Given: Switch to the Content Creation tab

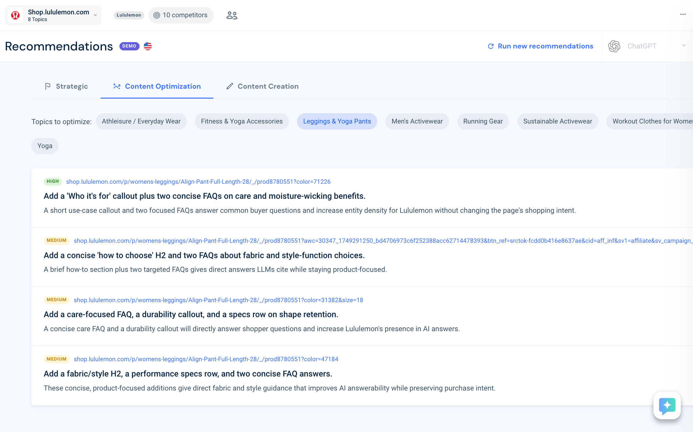Looking at the screenshot, I should (263, 86).
